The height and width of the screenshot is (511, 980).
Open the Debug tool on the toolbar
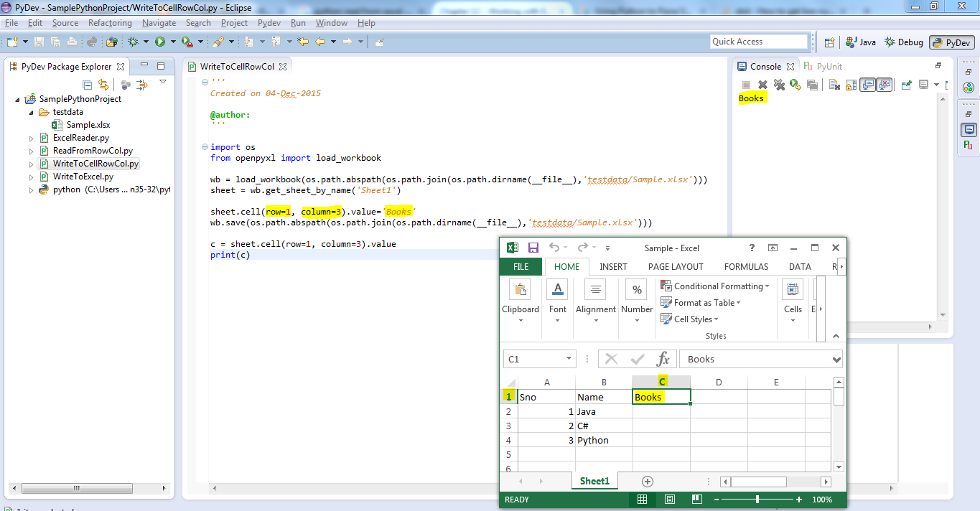[134, 42]
